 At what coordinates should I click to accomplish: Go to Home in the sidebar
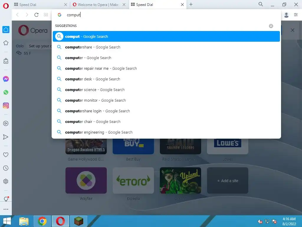(x=6, y=30)
